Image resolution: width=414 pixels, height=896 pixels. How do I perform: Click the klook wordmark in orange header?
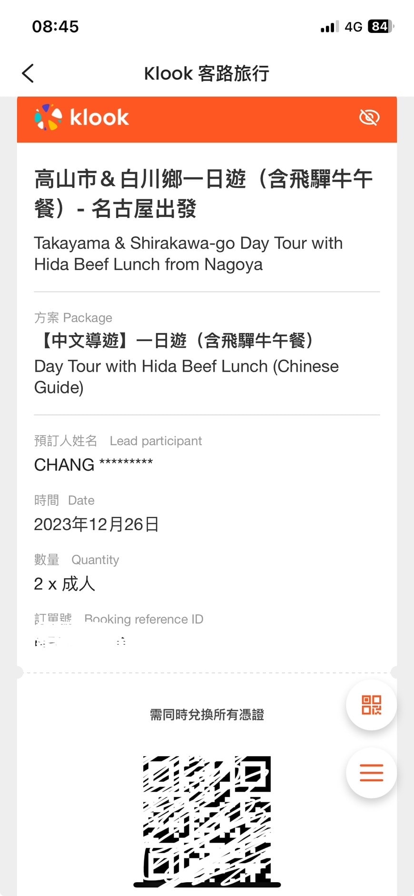click(x=99, y=118)
